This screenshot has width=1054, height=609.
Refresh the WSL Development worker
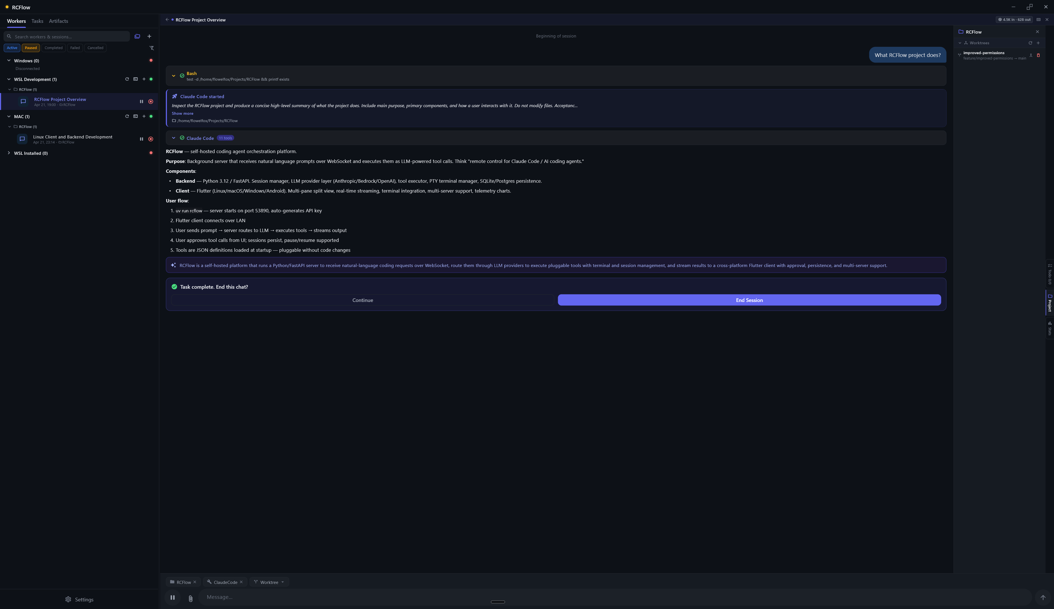point(127,79)
